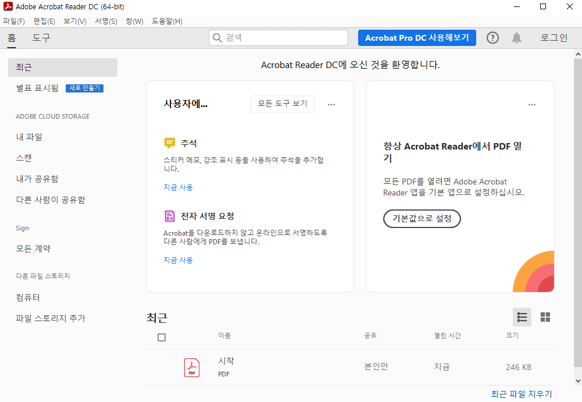Click the magnifier icon in the search bar
The image size is (582, 402).
[x=217, y=37]
